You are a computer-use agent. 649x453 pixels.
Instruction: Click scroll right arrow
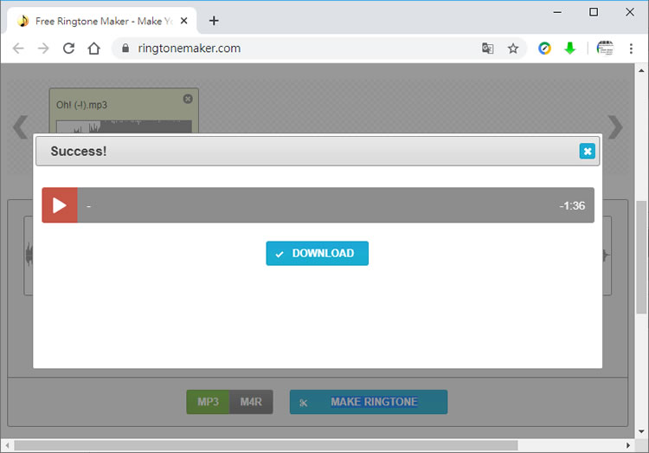click(x=628, y=445)
